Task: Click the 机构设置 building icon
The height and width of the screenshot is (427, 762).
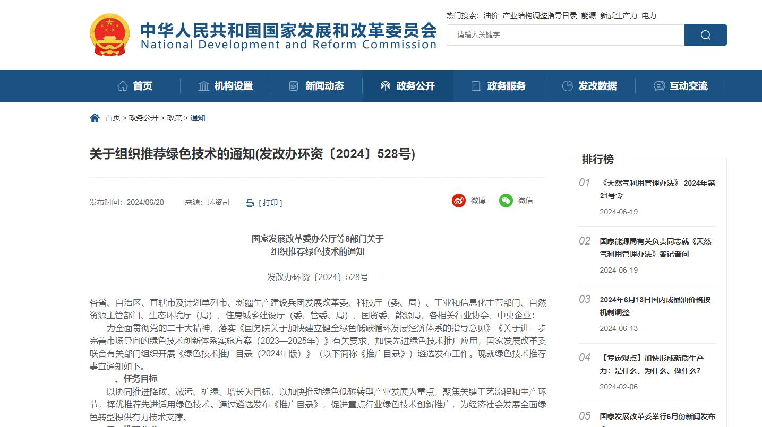Action: point(203,86)
